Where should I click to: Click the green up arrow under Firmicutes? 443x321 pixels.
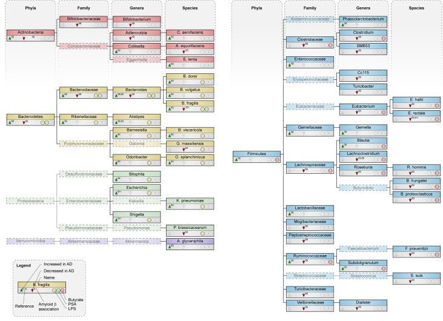(x=236, y=162)
